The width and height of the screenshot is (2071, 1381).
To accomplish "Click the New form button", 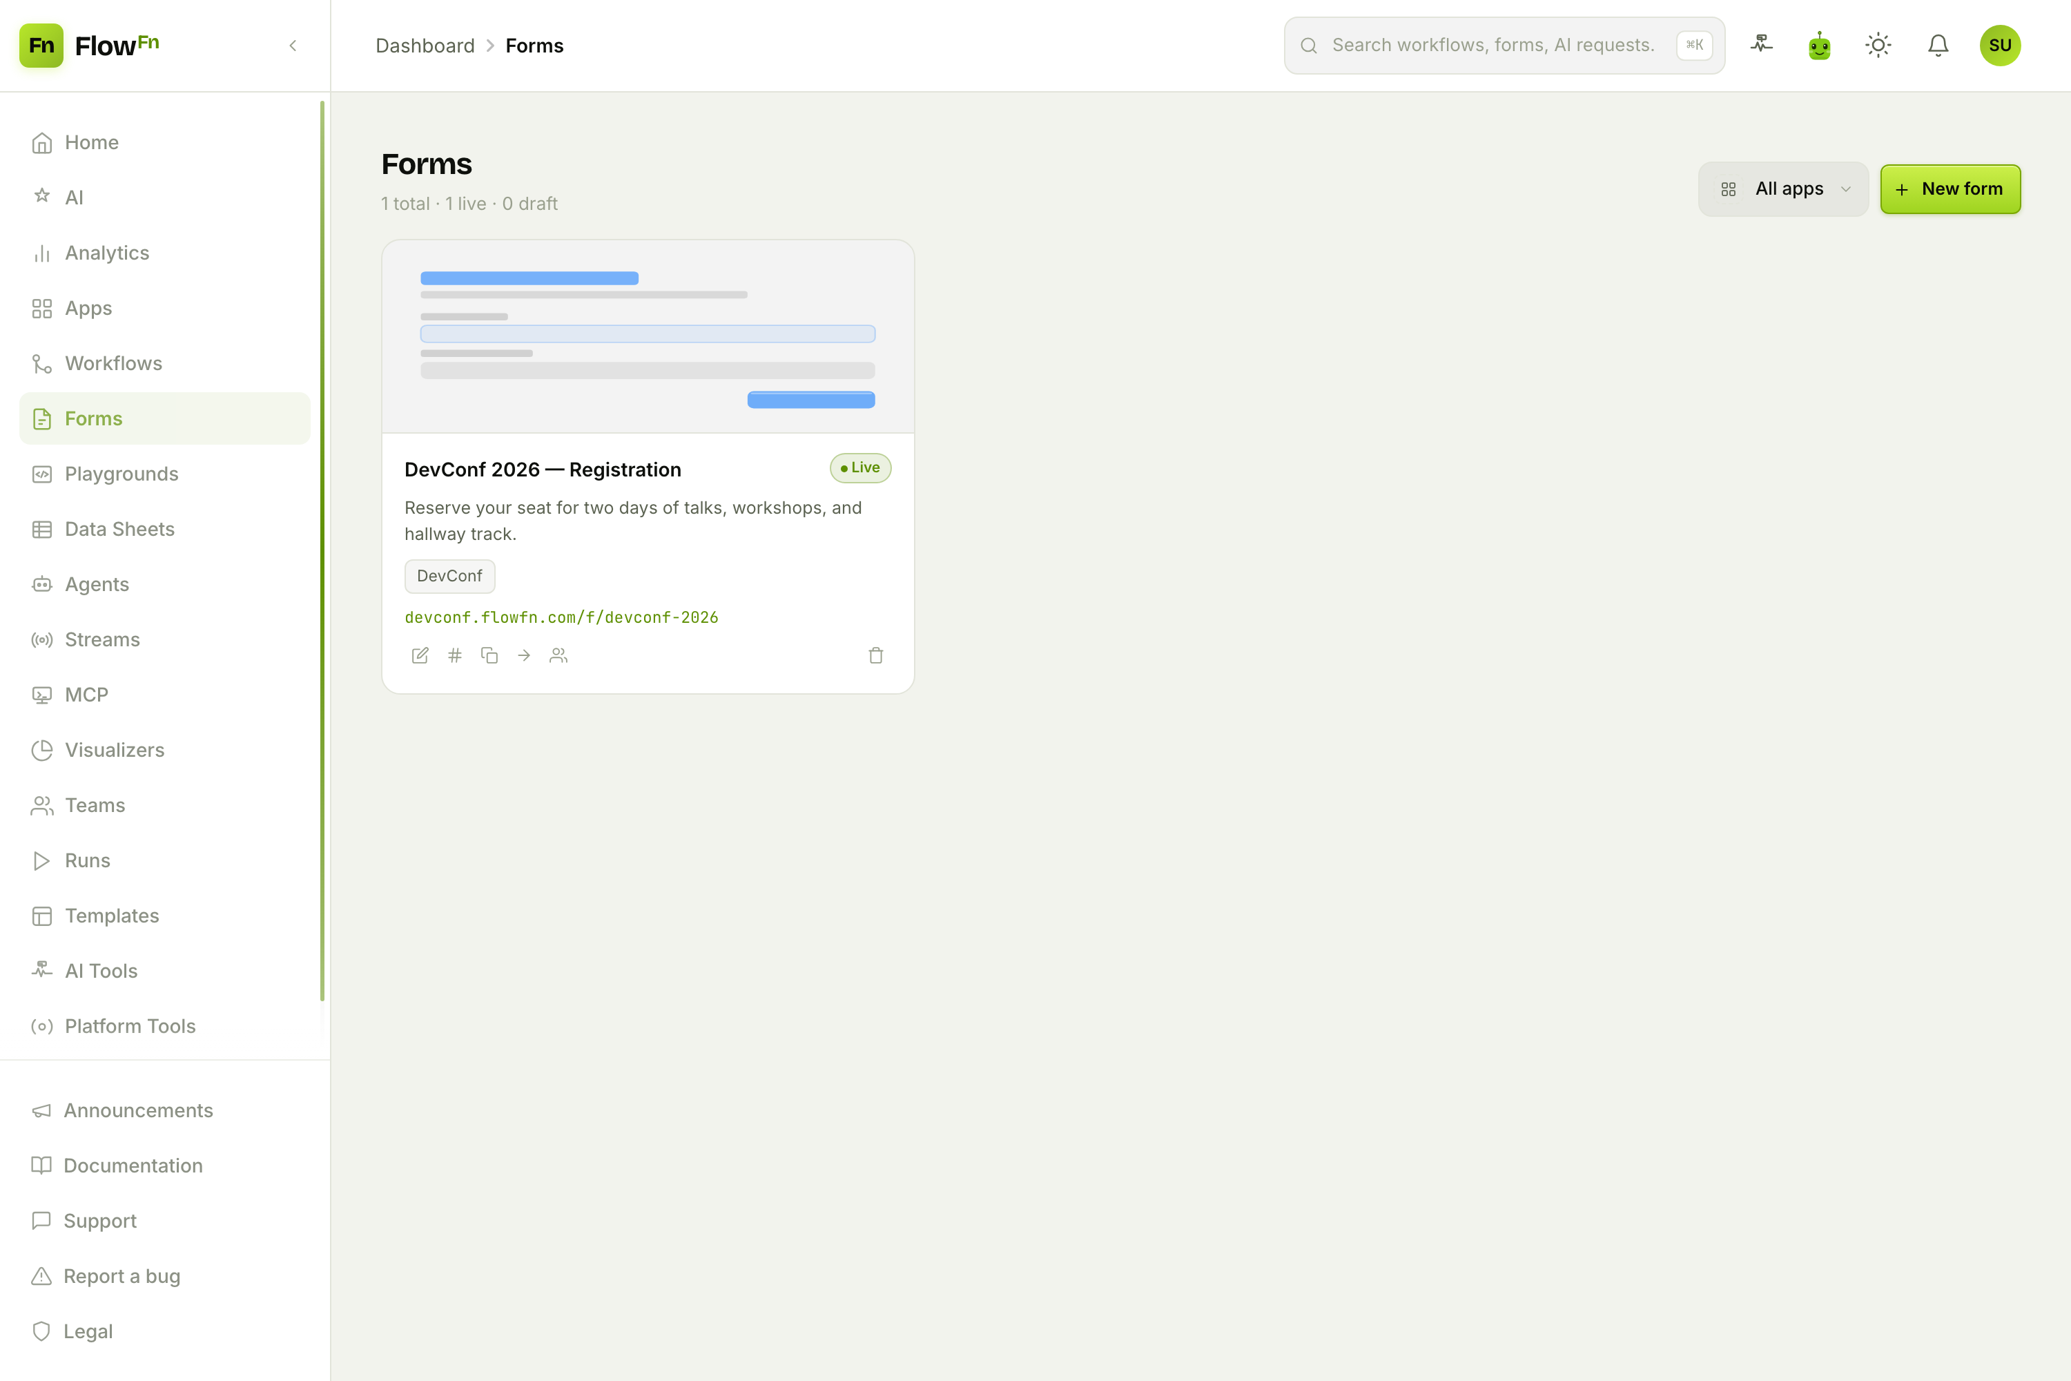I will pyautogui.click(x=1950, y=189).
